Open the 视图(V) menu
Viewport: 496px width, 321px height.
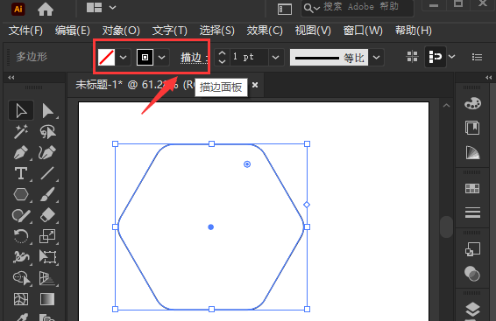[x=313, y=31]
